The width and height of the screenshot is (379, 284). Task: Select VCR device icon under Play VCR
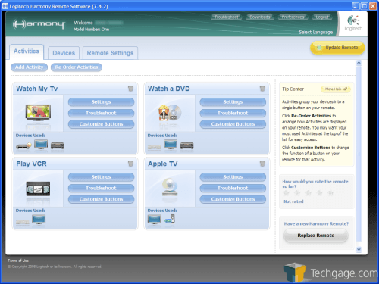pyautogui.click(x=23, y=222)
